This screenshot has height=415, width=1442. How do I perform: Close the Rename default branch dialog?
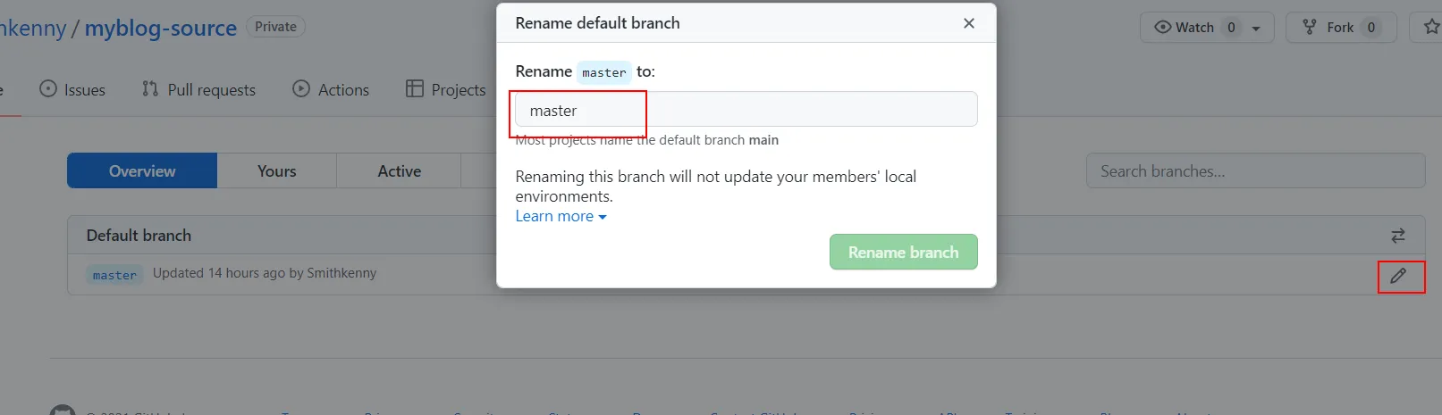968,23
